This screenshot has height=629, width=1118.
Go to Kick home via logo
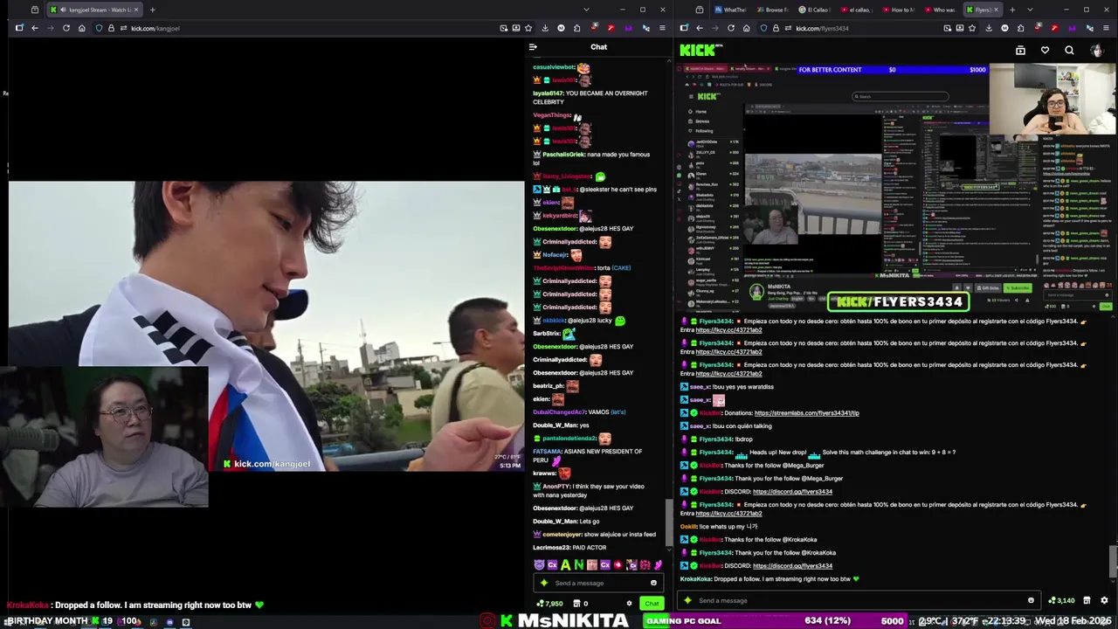(x=700, y=51)
